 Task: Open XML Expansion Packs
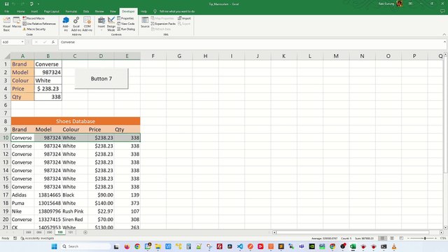(x=163, y=24)
